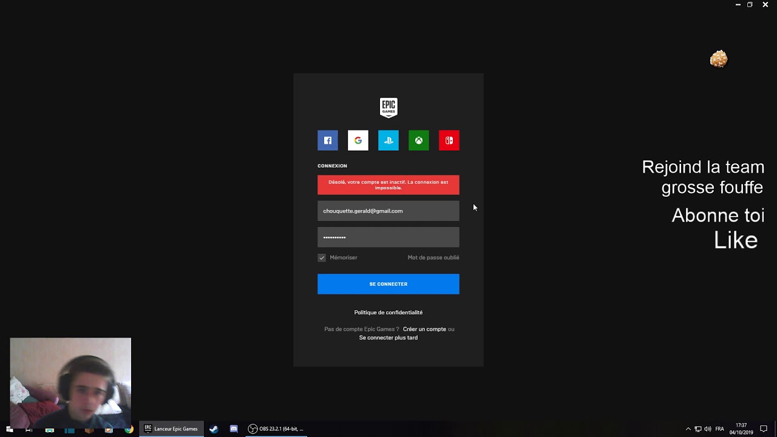
Task: Open the clock showing 17:37
Action: [x=741, y=429]
